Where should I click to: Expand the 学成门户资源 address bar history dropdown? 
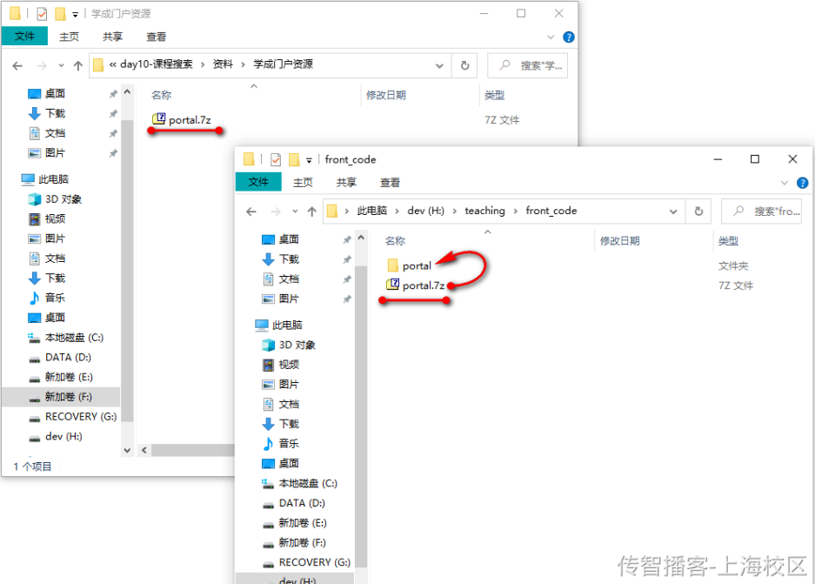point(439,65)
